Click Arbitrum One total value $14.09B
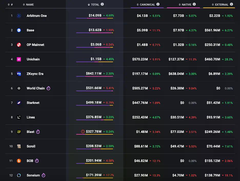 (x=95, y=15)
